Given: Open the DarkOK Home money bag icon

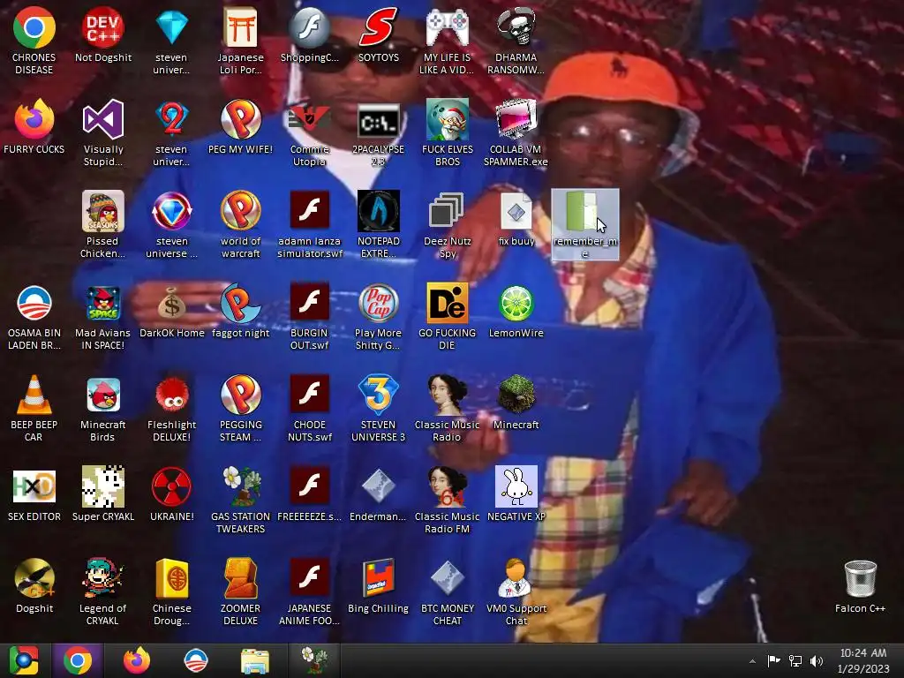Looking at the screenshot, I should 172,304.
